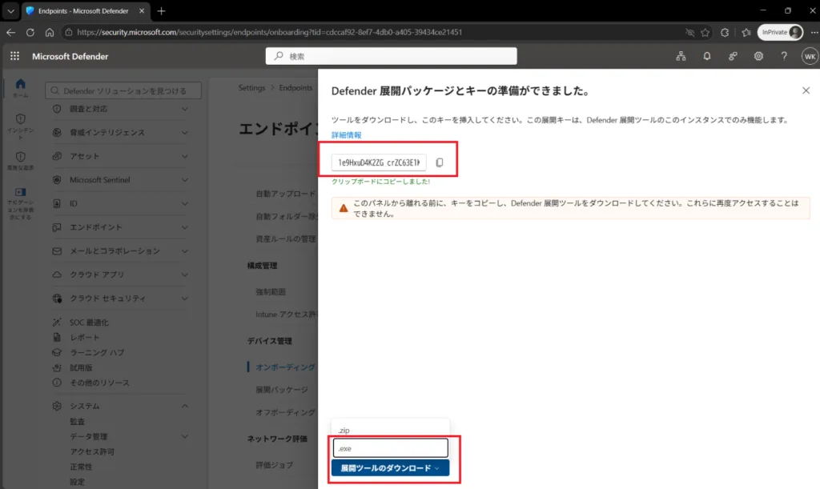
Task: Open 正常性 under システム
Action: pyautogui.click(x=81, y=467)
